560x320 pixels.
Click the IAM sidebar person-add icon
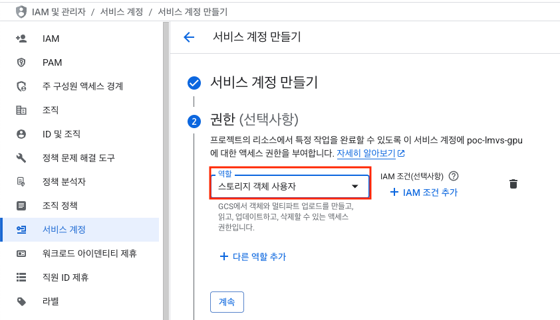[21, 39]
